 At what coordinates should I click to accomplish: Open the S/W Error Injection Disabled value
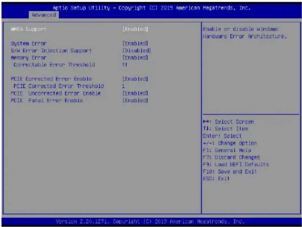point(137,51)
